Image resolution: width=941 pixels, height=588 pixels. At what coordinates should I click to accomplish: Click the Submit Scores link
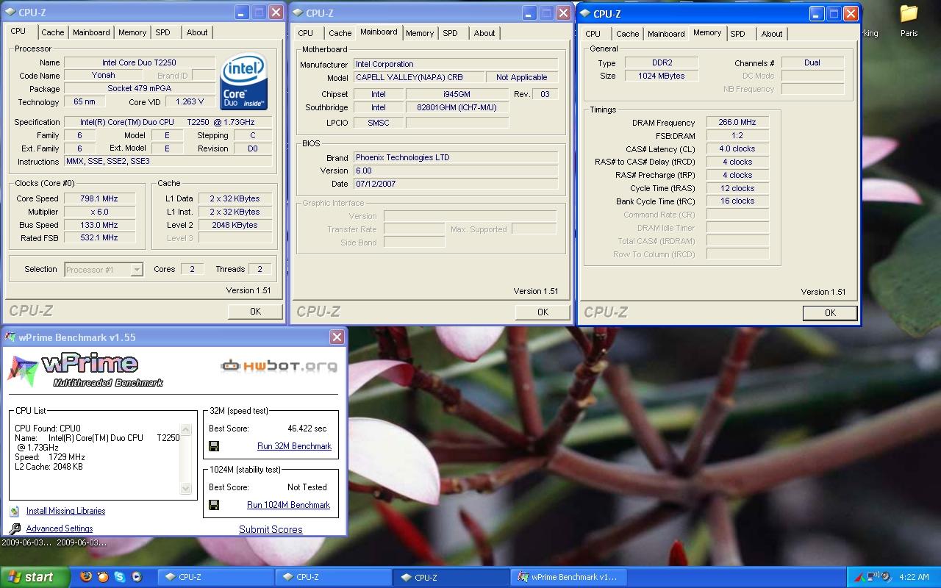pos(271,529)
